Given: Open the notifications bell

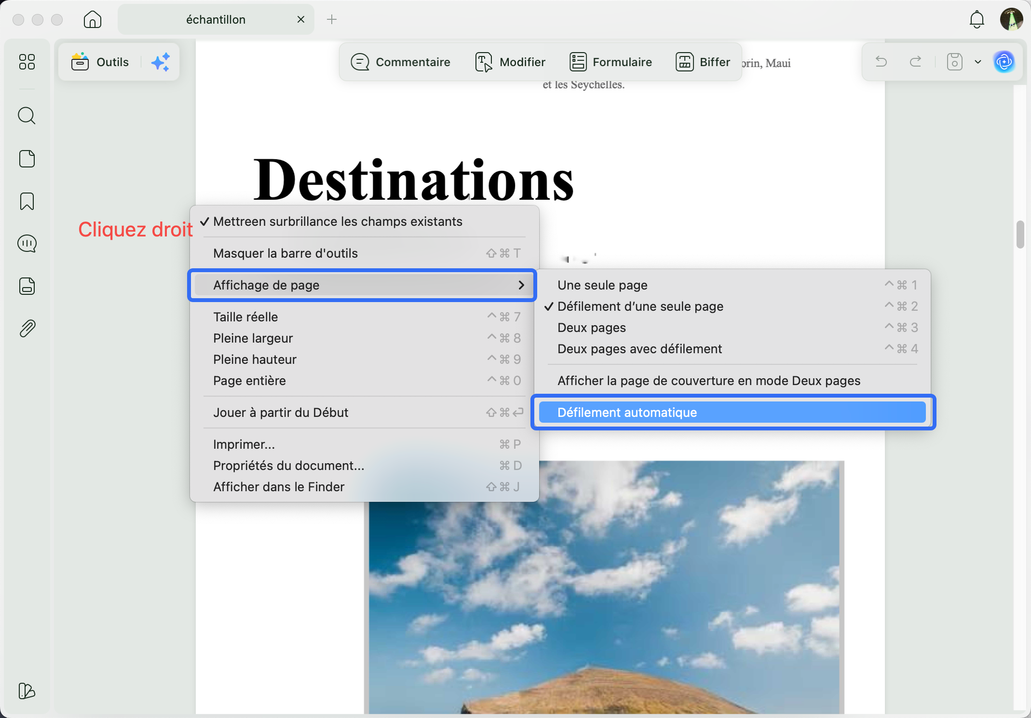Looking at the screenshot, I should click(977, 19).
